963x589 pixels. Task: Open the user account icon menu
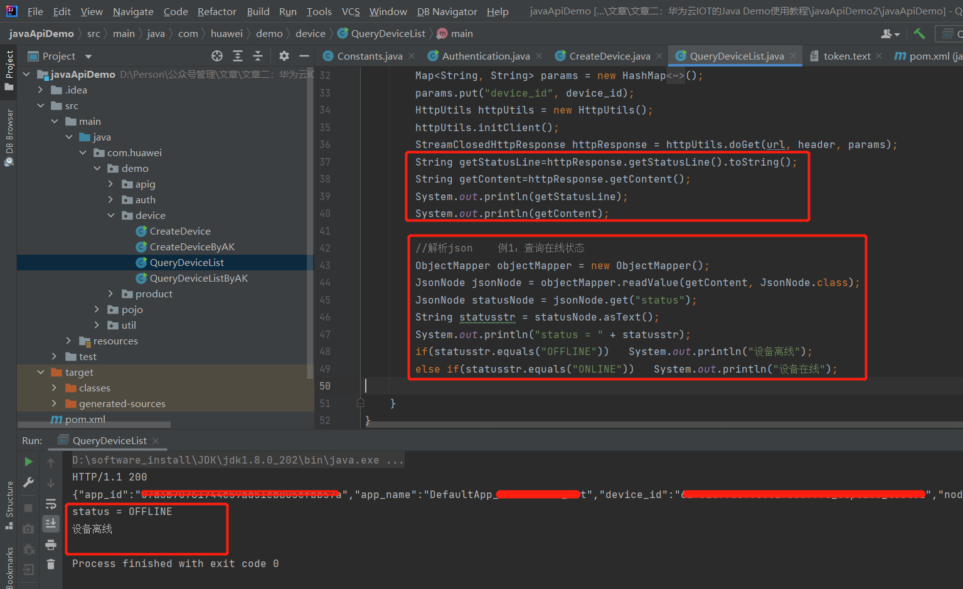[x=890, y=34]
